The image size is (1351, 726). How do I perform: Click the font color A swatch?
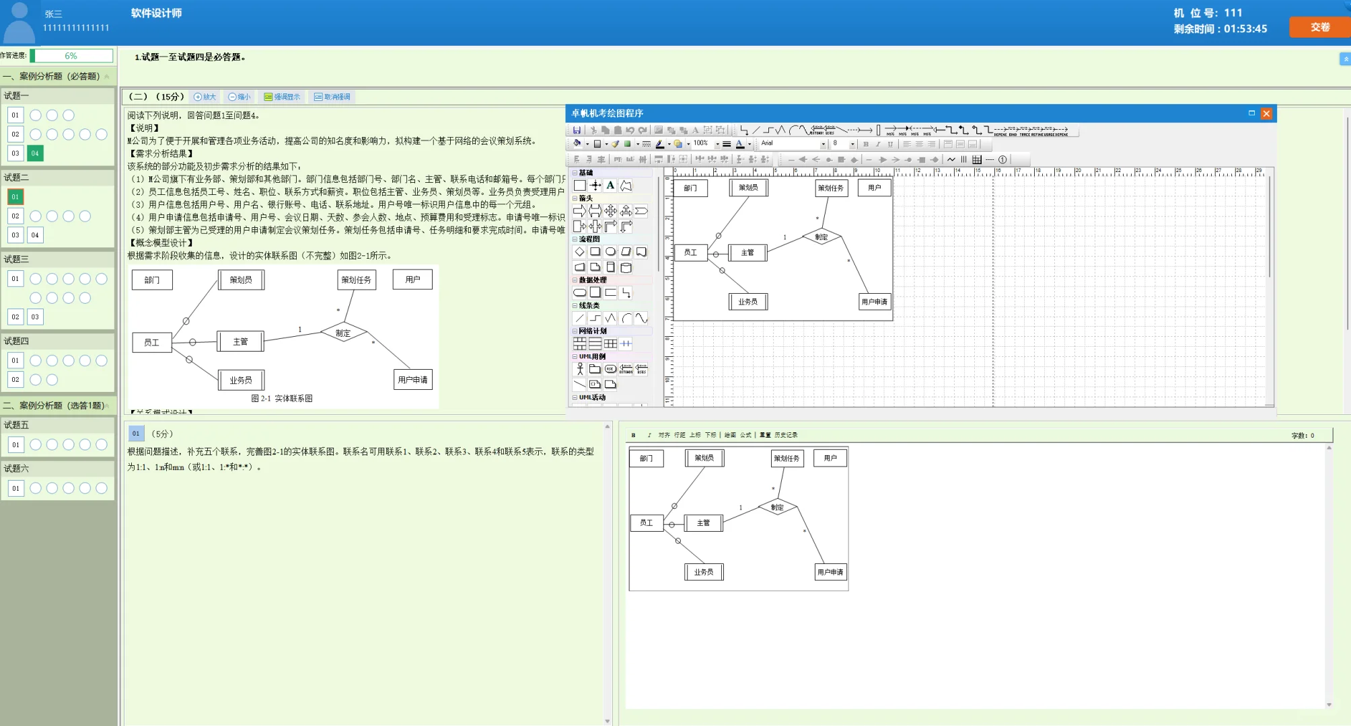point(739,144)
